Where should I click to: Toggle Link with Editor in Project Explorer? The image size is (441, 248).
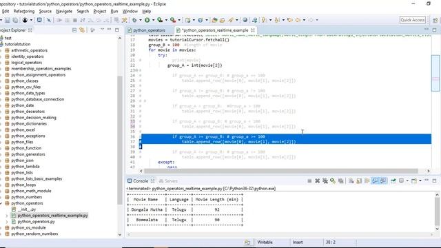(82, 30)
